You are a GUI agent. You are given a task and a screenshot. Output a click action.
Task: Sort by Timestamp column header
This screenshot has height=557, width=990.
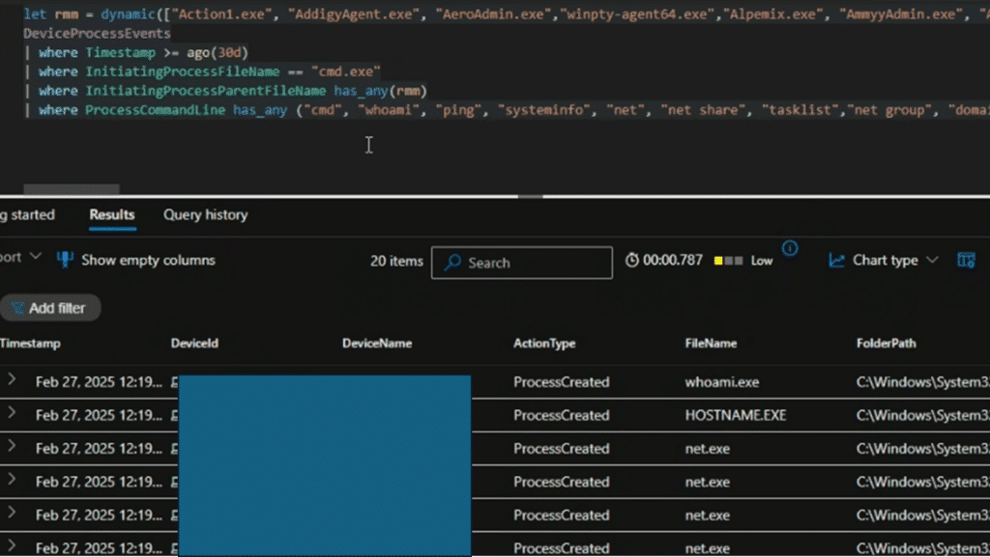tap(30, 344)
